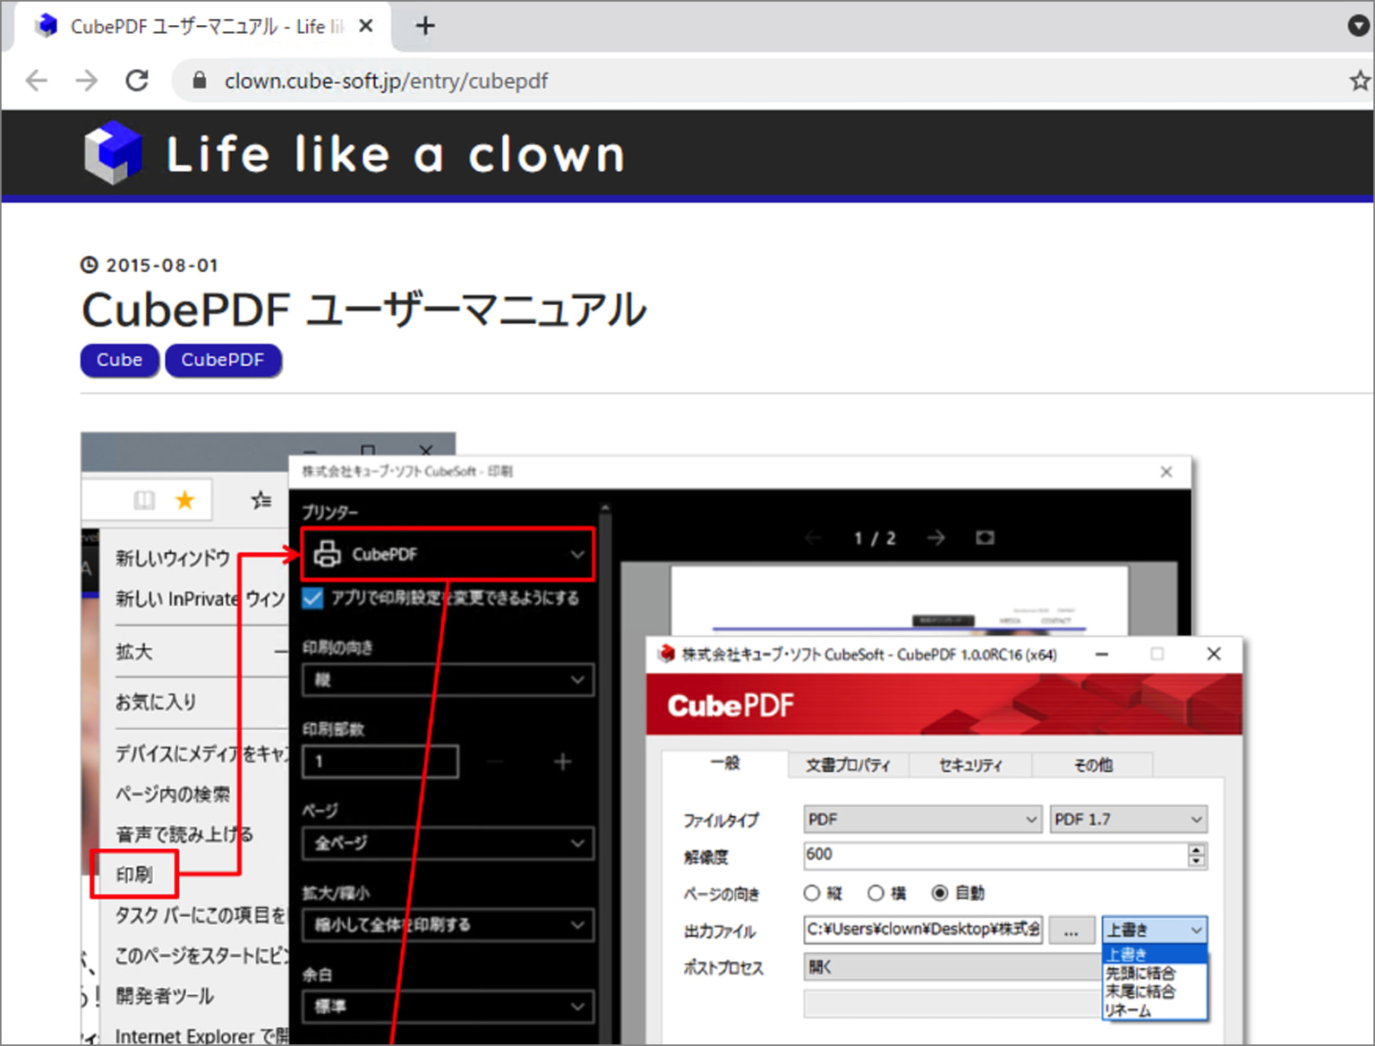Click the Cube tag link
1375x1046 pixels.
click(119, 360)
